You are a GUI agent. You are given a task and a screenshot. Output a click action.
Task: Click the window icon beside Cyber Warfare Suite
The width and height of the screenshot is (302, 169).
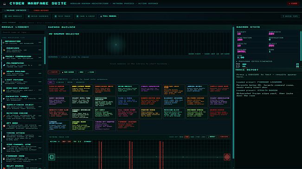click(5, 4)
